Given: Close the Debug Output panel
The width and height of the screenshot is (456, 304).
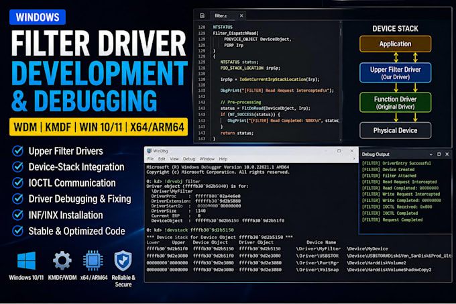Looking at the screenshot, I should click(x=447, y=154).
